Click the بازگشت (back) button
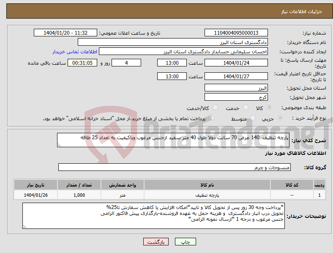333x253 pixels. 156,242
